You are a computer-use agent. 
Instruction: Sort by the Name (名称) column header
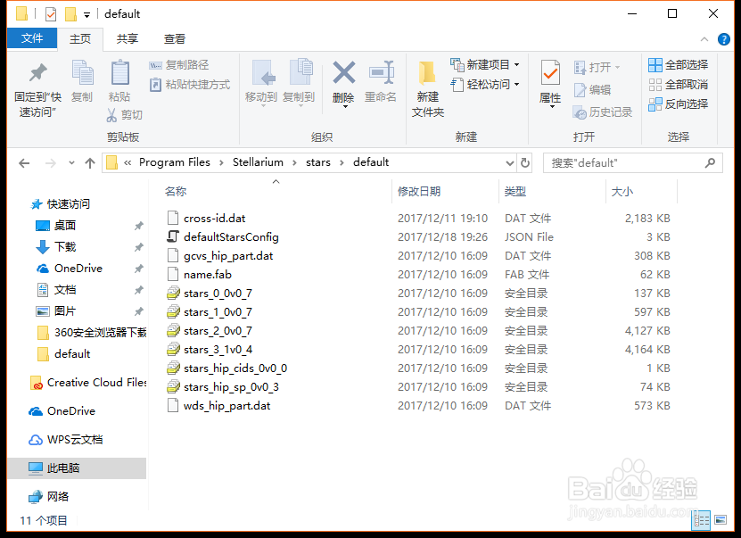[x=176, y=192]
